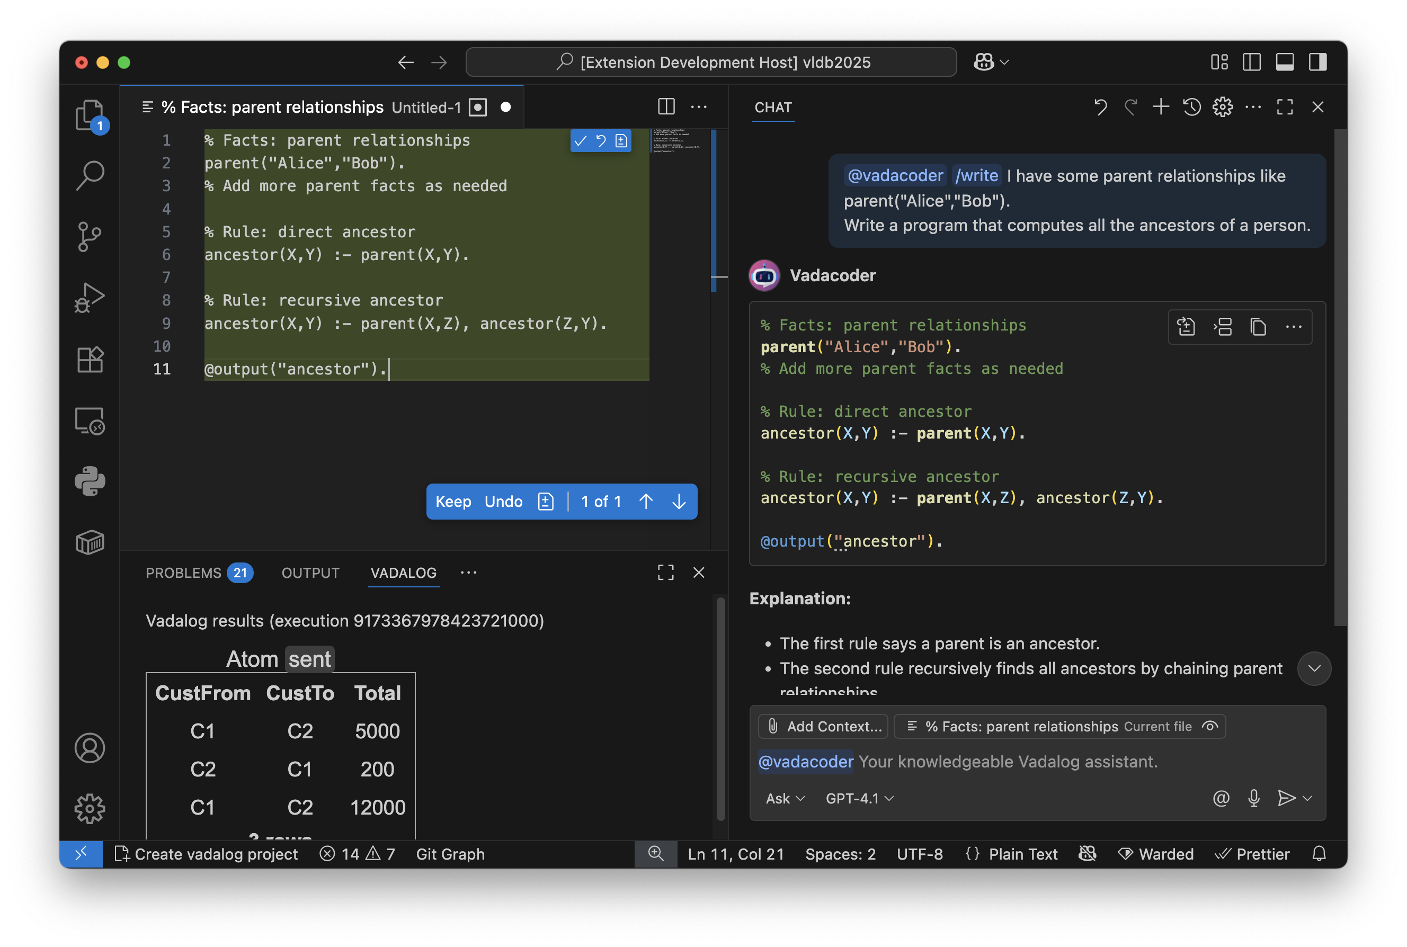Show more panel tabs ellipsis
Viewport: 1407px width, 947px height.
pyautogui.click(x=469, y=572)
